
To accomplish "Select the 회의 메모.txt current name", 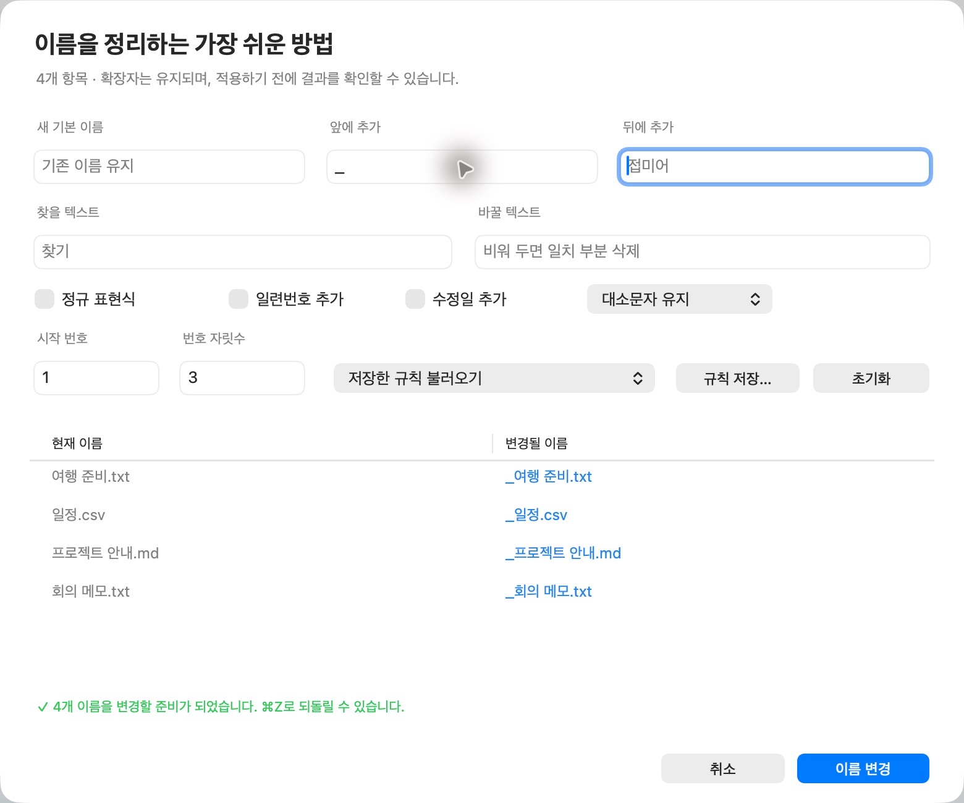I will point(91,592).
